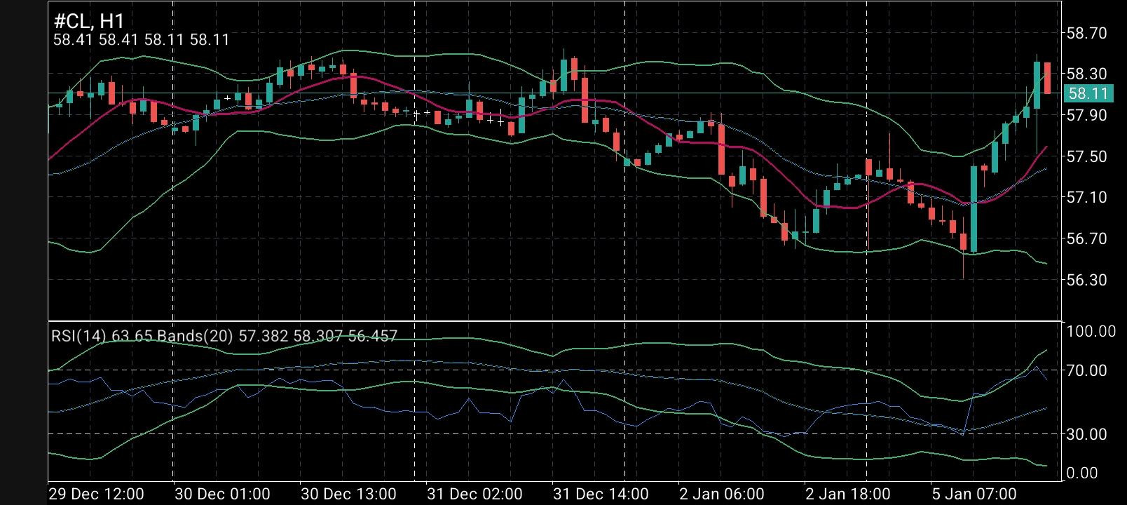This screenshot has width=1127, height=505.
Task: Tap the 70.00 RSI level label
Action: click(1086, 370)
